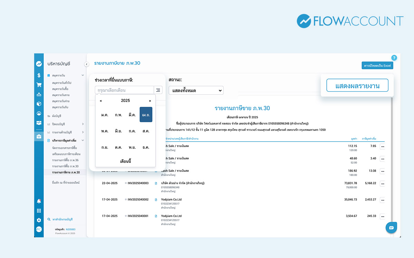Open the purchases shopping cart icon
414x258 pixels.
(x=39, y=85)
